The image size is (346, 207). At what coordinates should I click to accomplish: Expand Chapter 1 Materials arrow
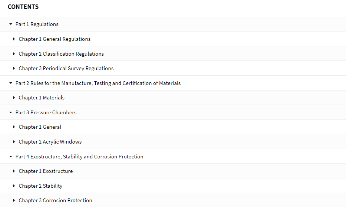14,98
